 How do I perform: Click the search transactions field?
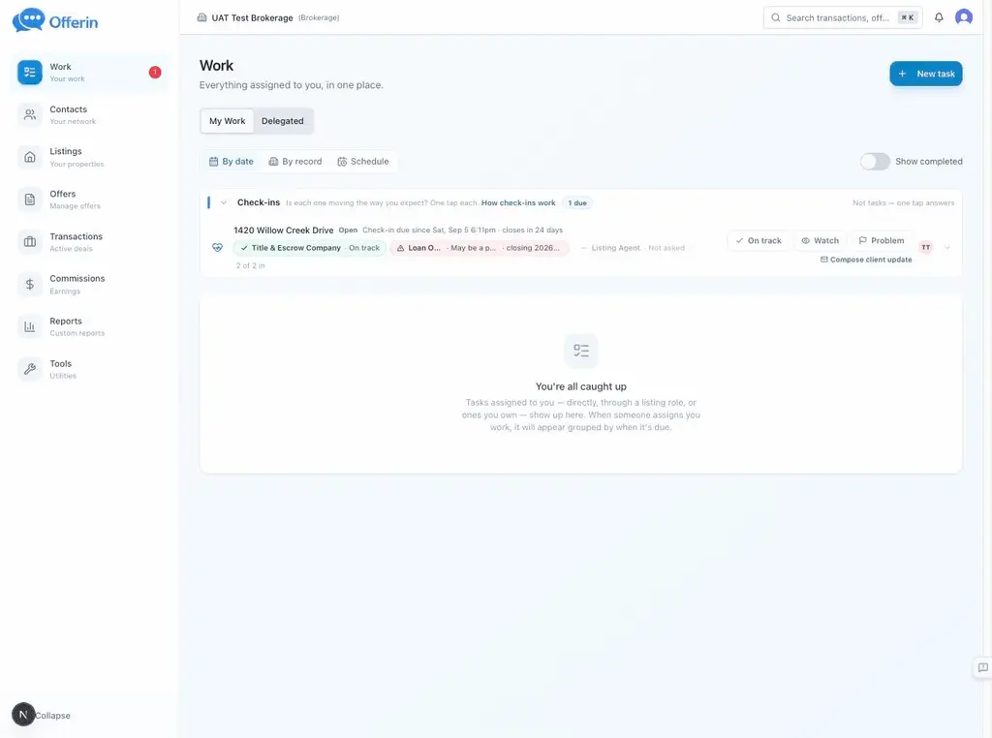click(x=843, y=17)
